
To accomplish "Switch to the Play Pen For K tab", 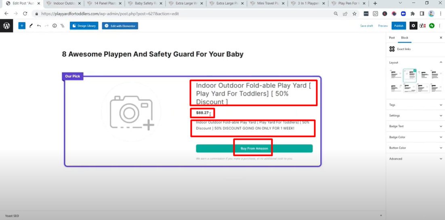I will click(x=348, y=3).
